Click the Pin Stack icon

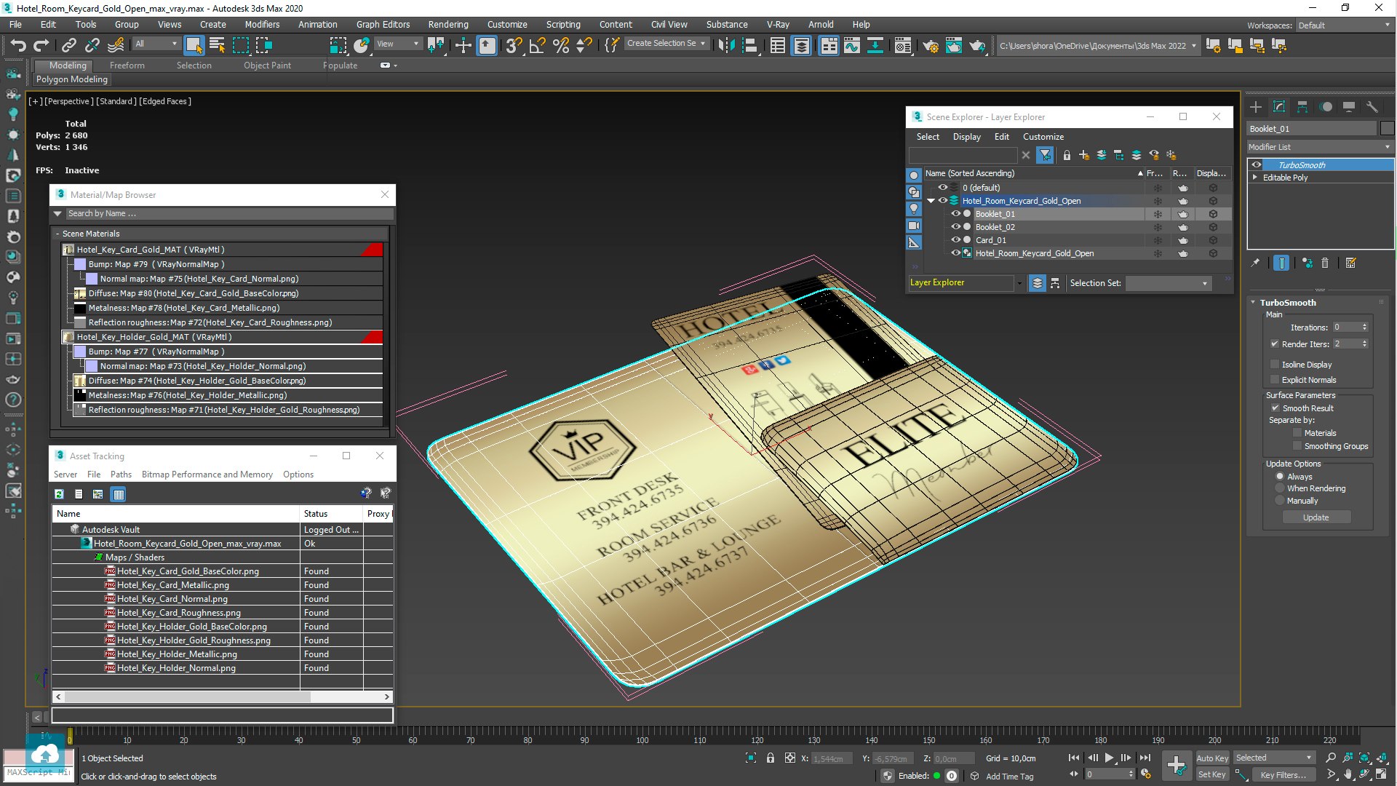(x=1255, y=263)
